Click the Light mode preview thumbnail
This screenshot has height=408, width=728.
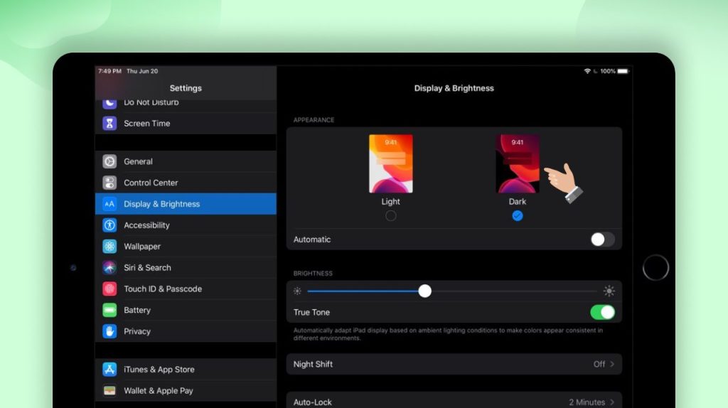(391, 164)
